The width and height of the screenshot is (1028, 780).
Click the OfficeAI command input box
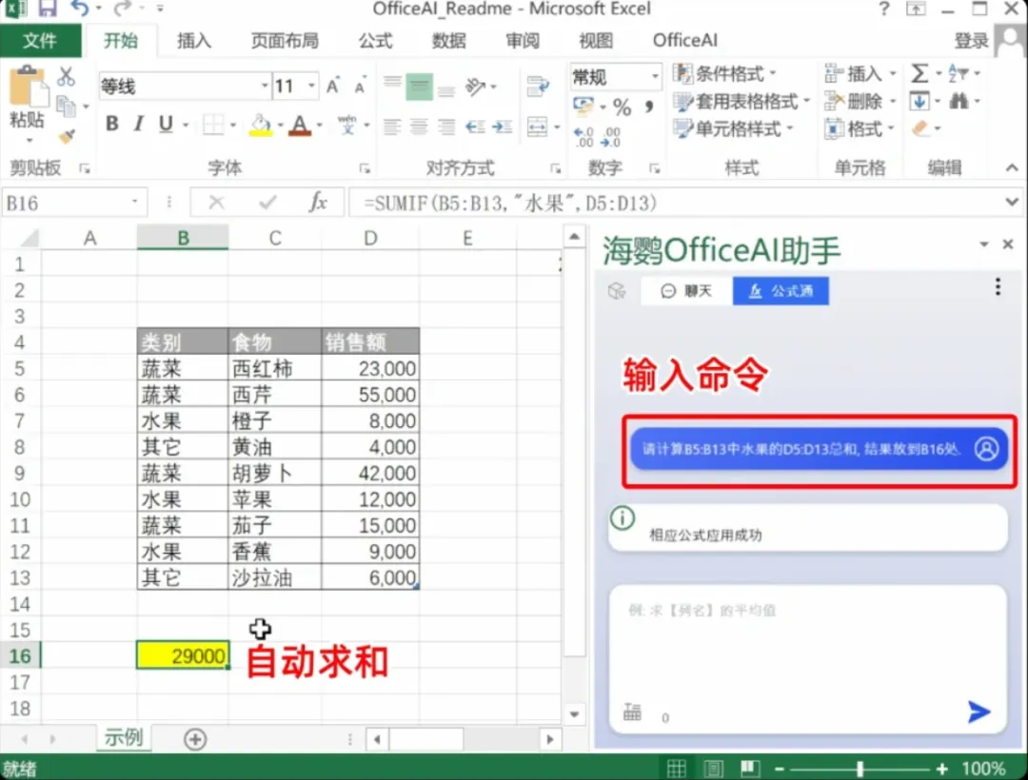(x=808, y=659)
